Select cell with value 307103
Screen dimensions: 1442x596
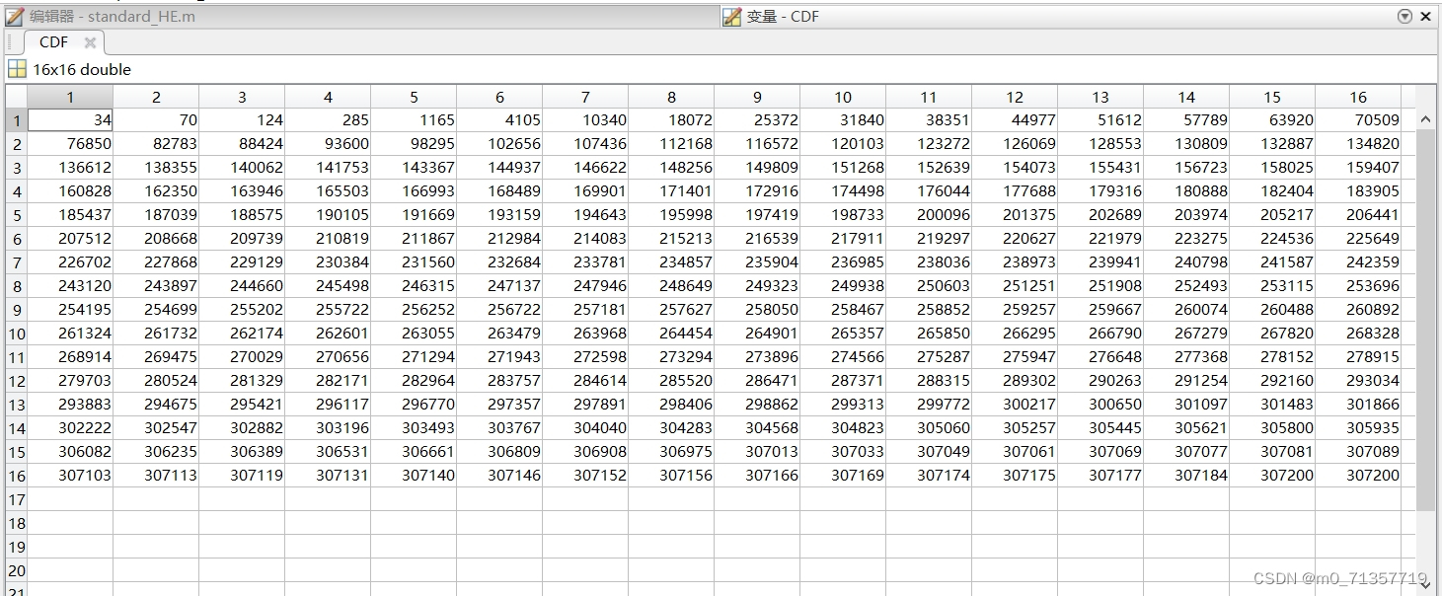click(70, 475)
